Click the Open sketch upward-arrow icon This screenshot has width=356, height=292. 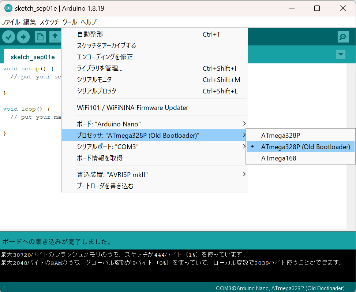pos(55,37)
